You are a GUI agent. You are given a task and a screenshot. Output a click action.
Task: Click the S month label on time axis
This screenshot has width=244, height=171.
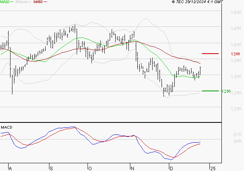pos(51,169)
